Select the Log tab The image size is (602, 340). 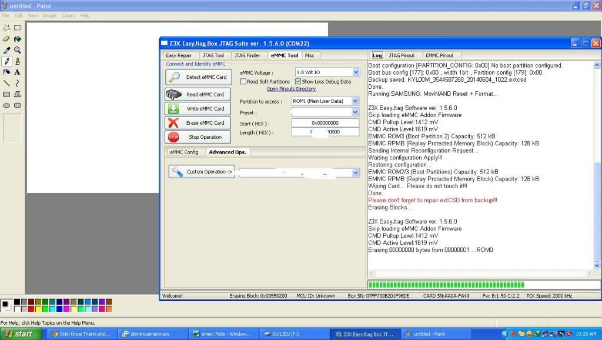377,55
